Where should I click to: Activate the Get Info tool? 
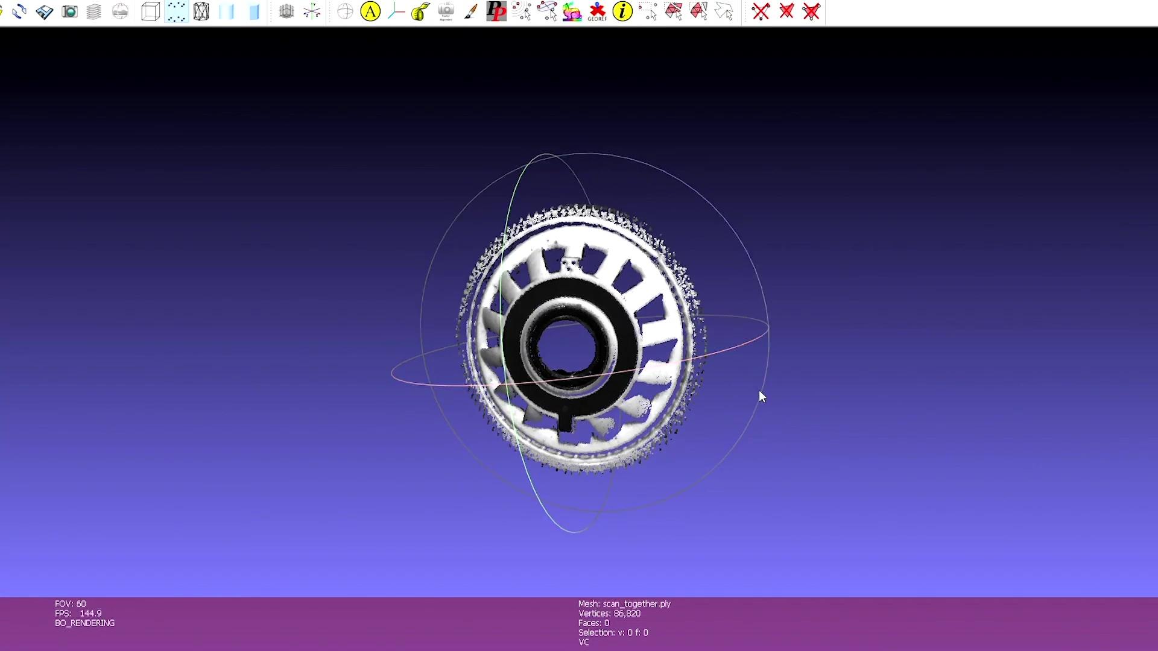622,11
